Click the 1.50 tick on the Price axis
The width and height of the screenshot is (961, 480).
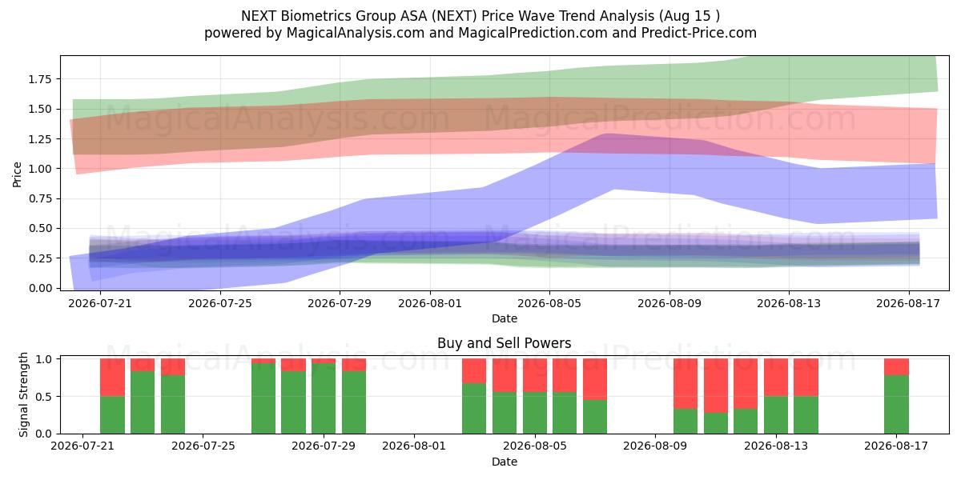[40, 109]
